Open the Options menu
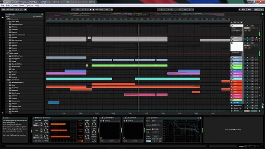The image size is (265, 149). tap(29, 5)
